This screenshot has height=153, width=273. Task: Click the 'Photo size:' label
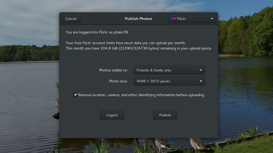coord(118,81)
